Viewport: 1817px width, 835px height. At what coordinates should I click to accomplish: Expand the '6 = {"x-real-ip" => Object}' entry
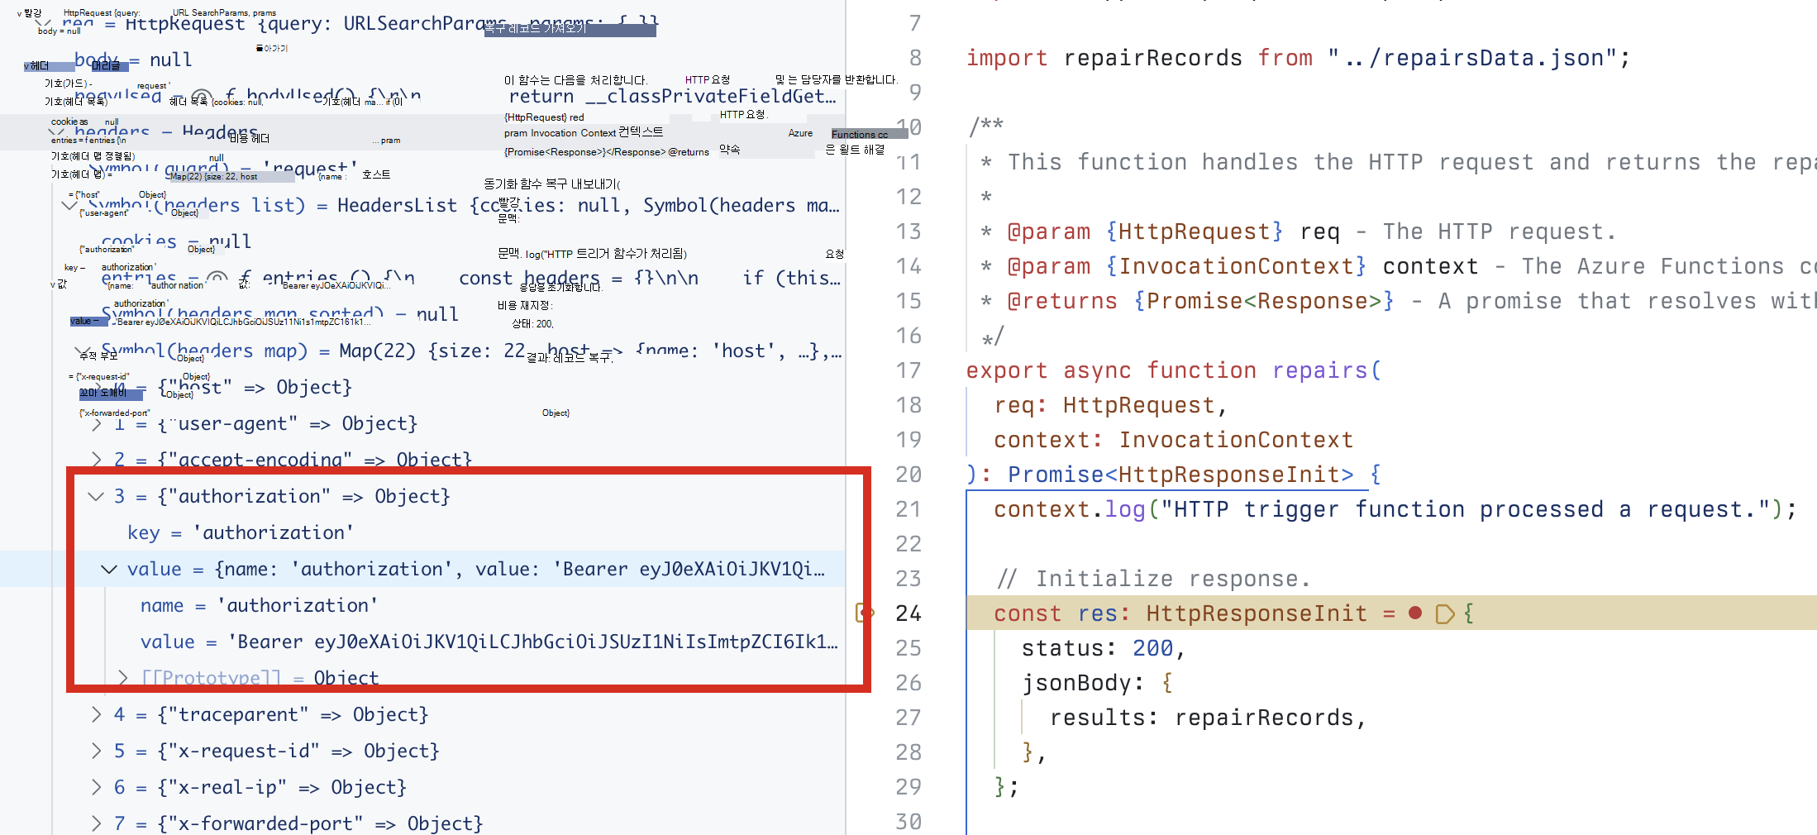point(96,787)
